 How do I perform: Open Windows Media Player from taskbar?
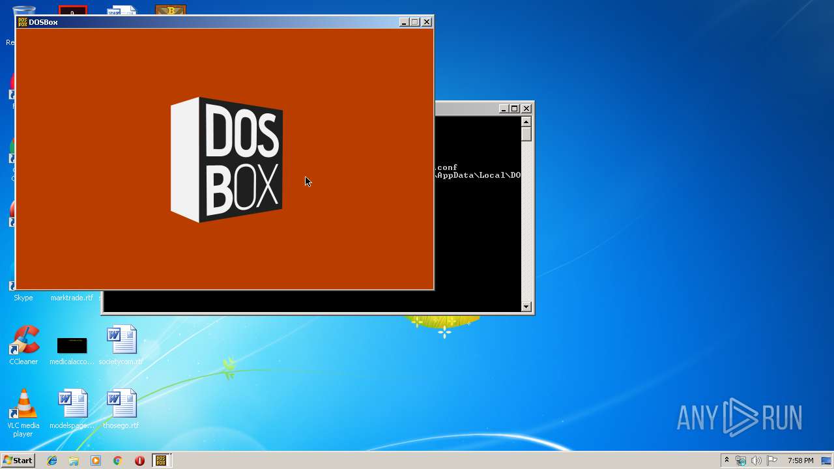point(96,461)
